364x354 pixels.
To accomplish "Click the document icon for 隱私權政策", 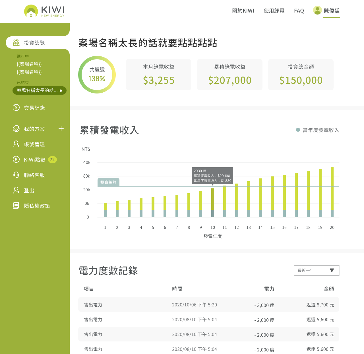I will pos(16,206).
